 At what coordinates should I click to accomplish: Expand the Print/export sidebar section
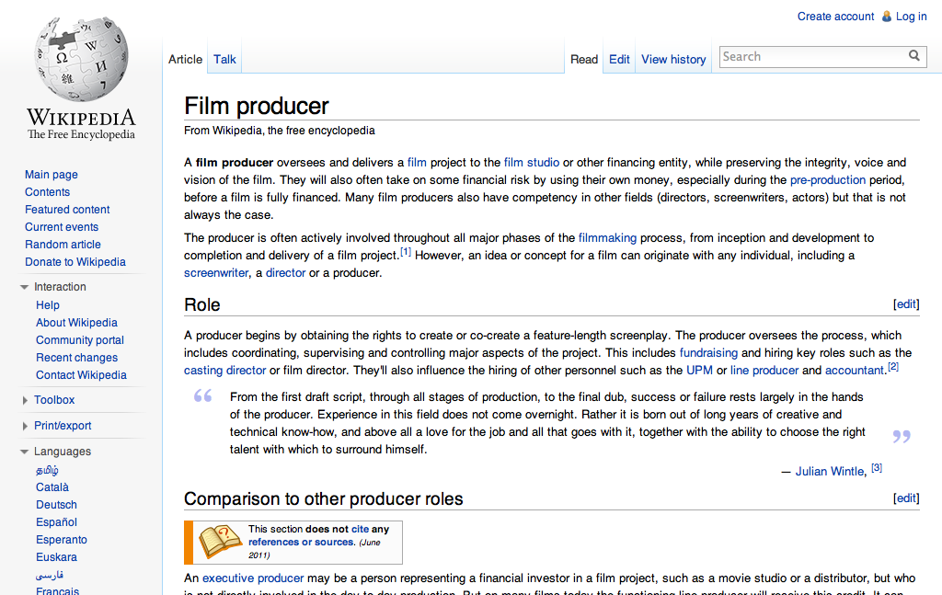coord(25,426)
